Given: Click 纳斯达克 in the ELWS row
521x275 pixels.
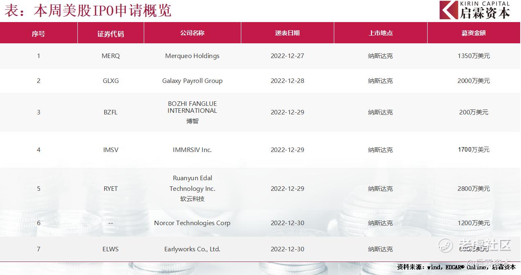Looking at the screenshot, I should click(x=381, y=249).
